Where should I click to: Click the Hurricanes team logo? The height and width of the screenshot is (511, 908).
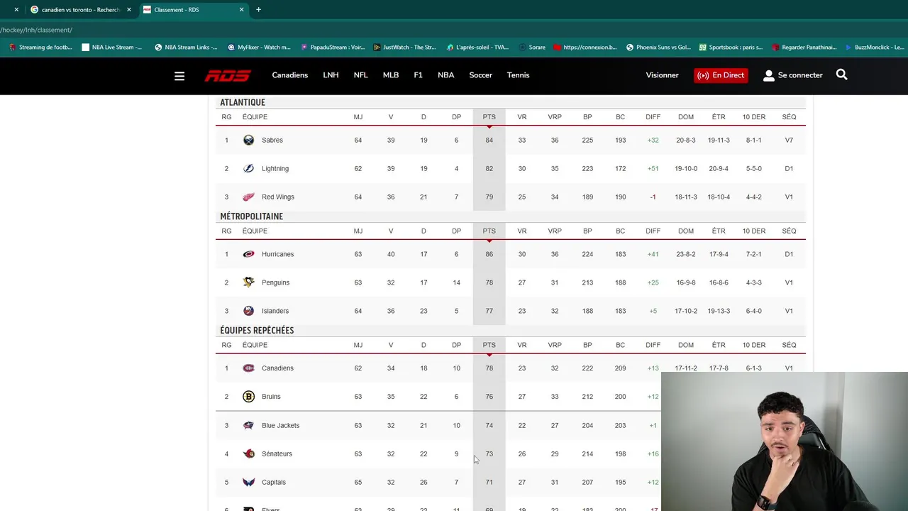pos(248,254)
